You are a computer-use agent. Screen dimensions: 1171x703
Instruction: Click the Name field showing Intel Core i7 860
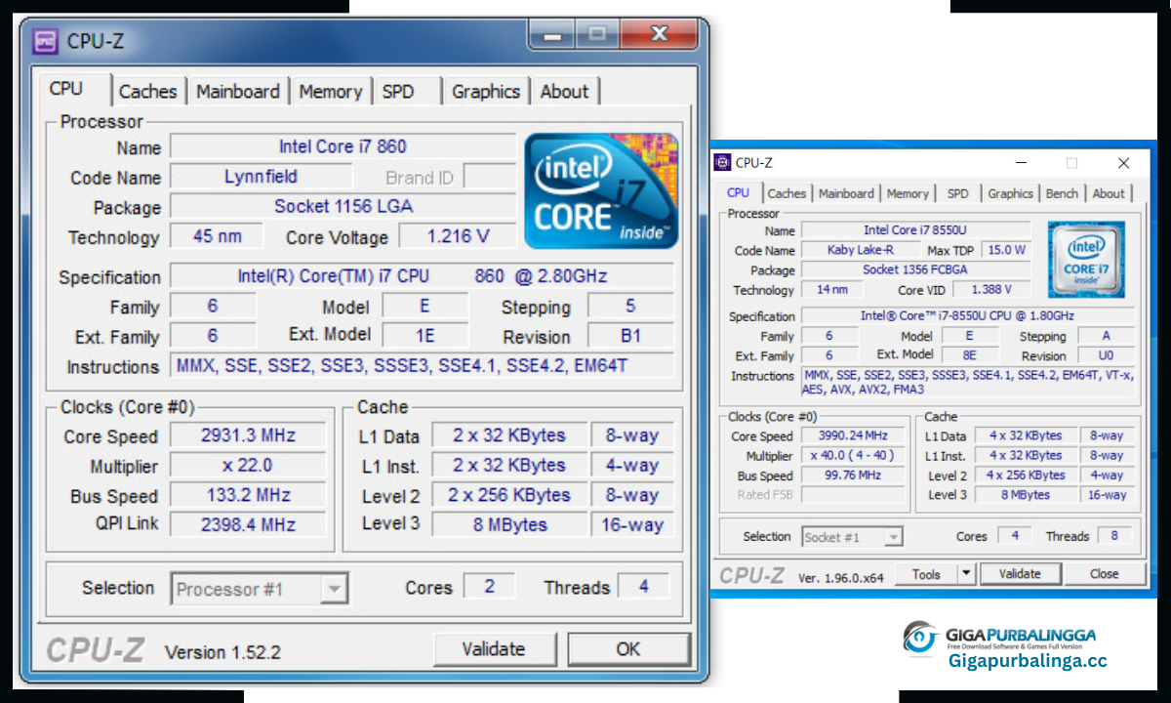click(x=343, y=146)
